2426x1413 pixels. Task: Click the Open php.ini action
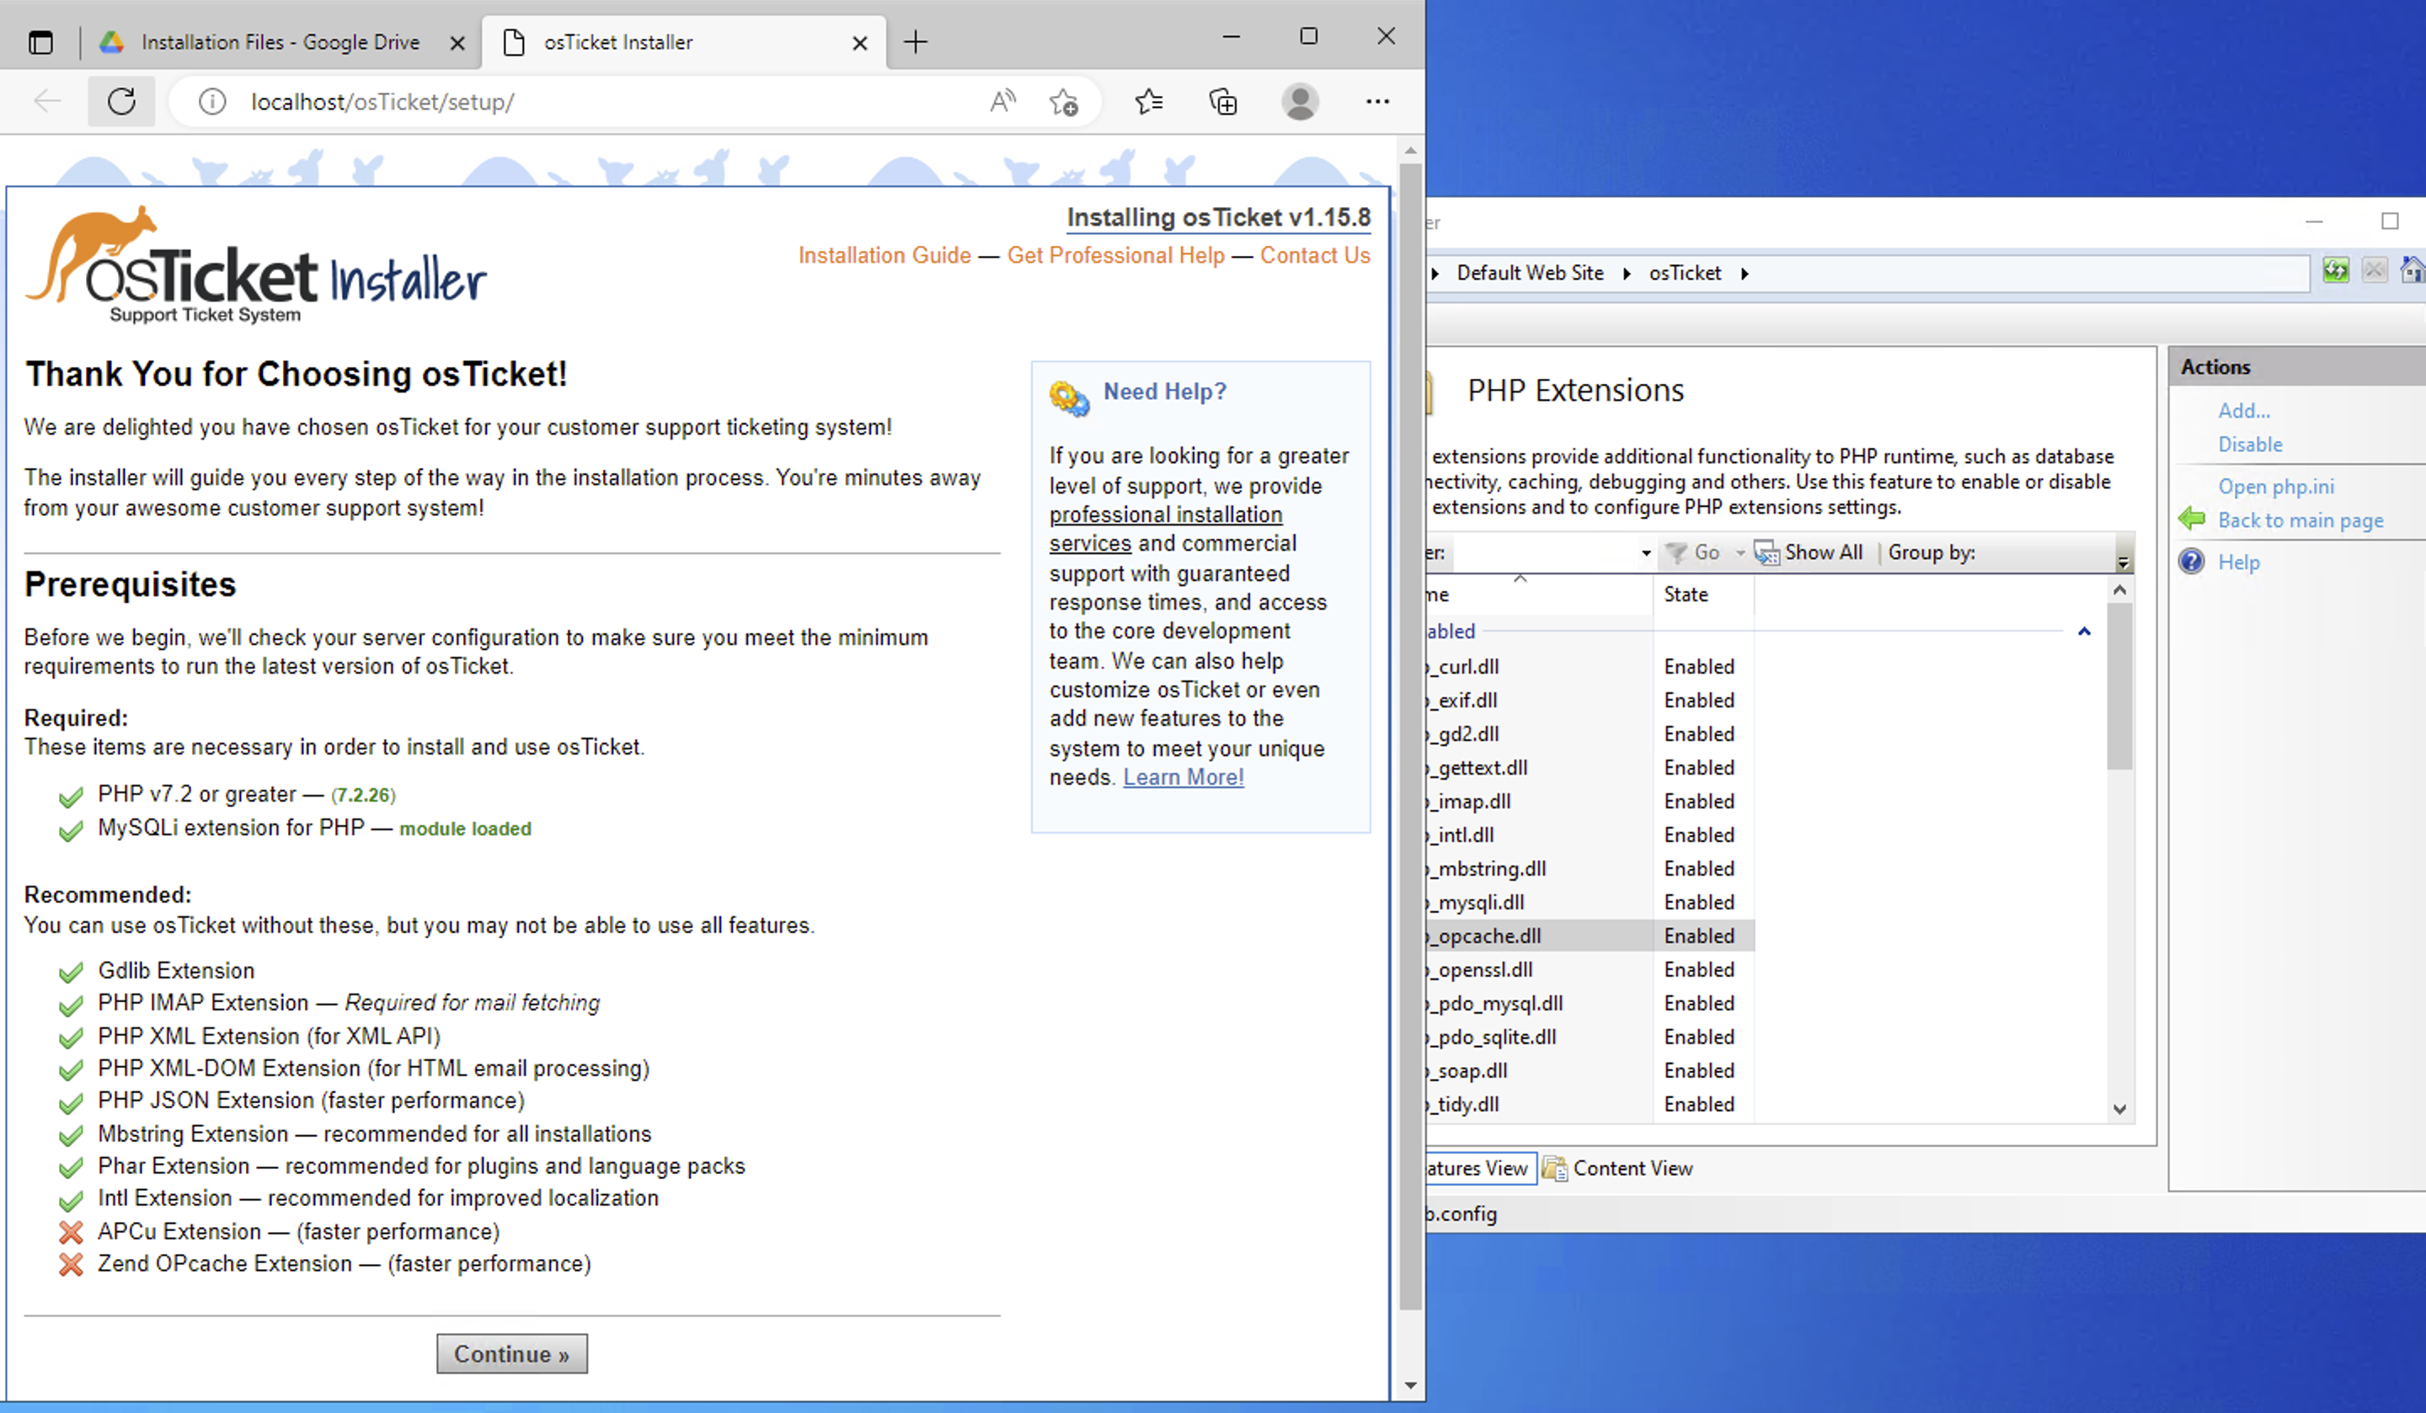(2276, 486)
